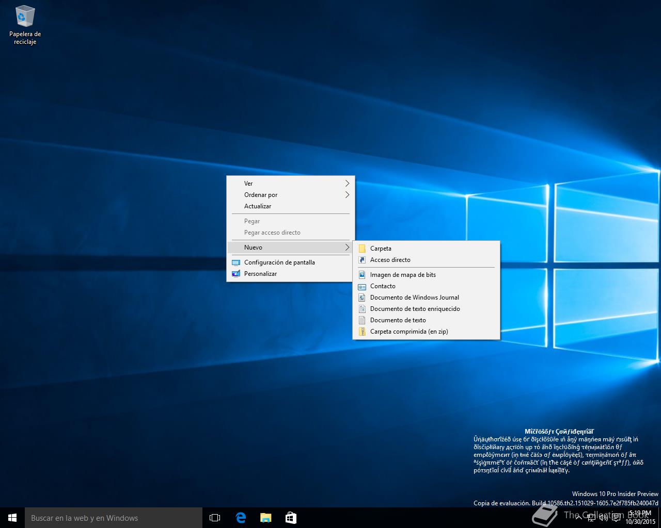Click the disabled Pegar entry
The image size is (661, 528).
tap(291, 221)
